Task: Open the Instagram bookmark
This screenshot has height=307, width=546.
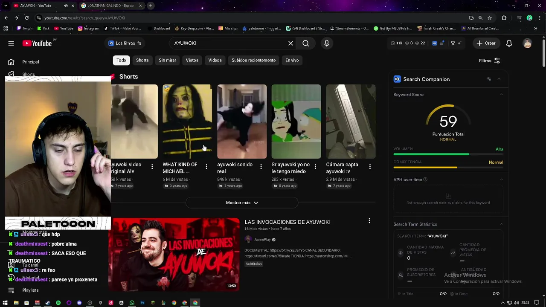Action: (88, 29)
